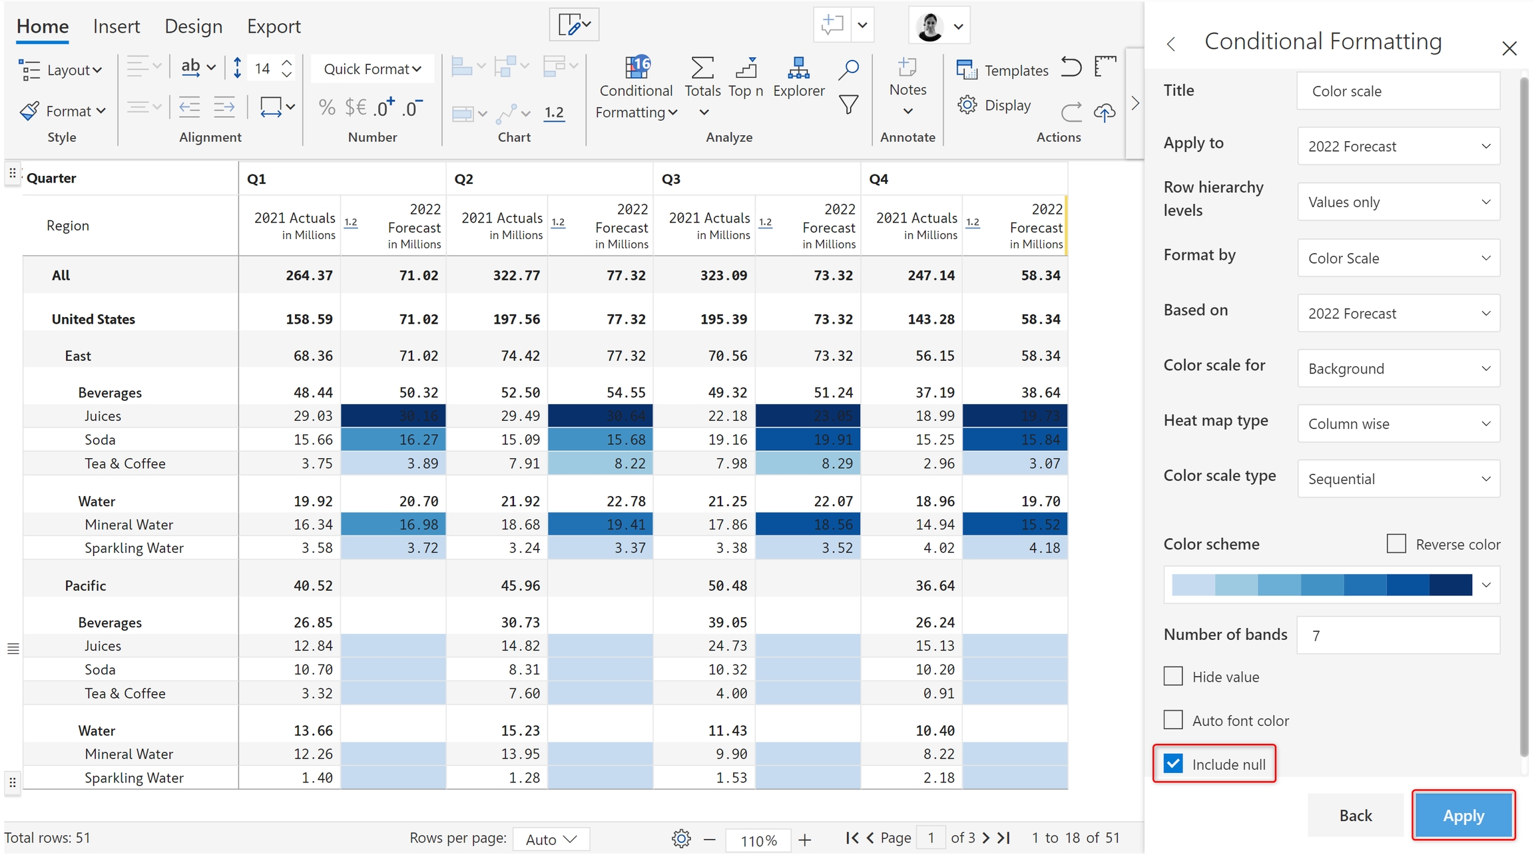1534x859 pixels.
Task: Open the Heat map type dropdown
Action: coord(1398,424)
